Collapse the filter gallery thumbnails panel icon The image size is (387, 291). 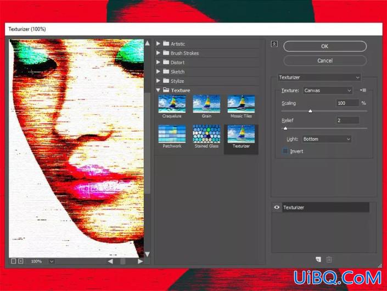tap(274, 44)
